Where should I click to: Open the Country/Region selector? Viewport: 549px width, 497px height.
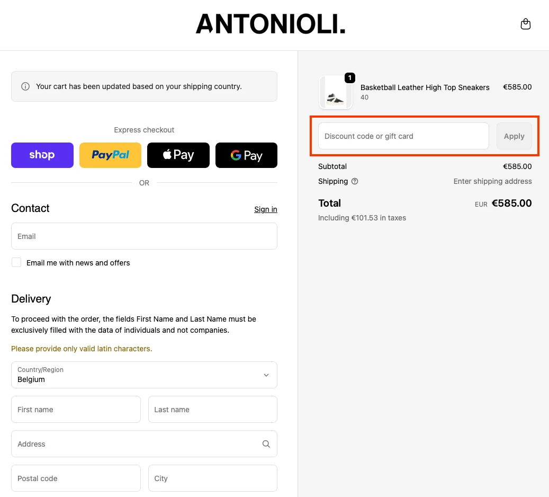coord(144,375)
